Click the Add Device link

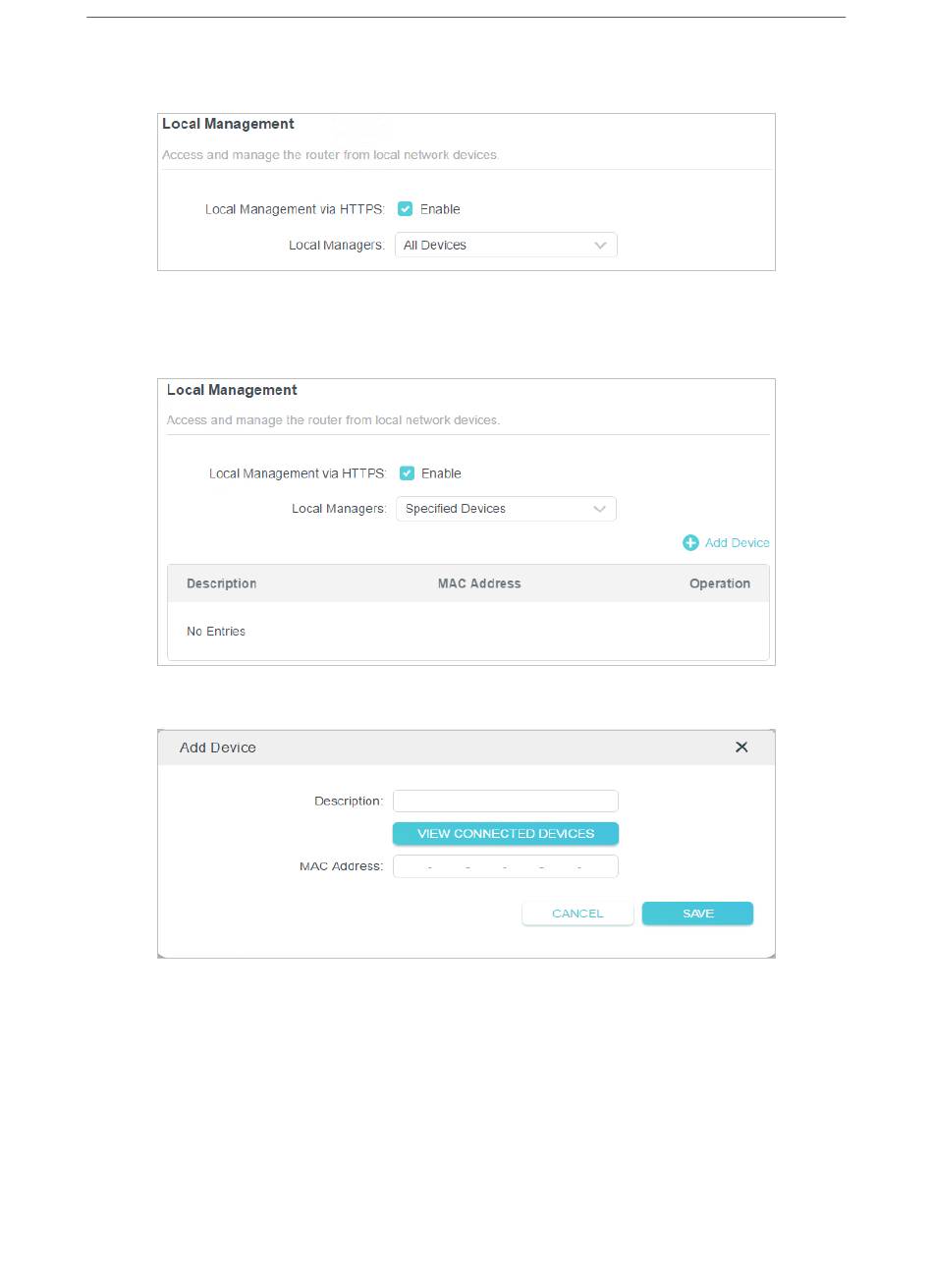click(737, 543)
